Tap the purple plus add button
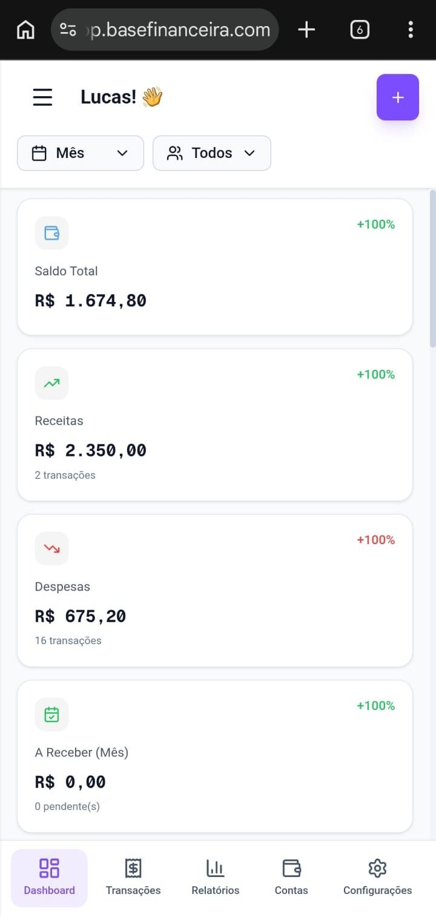This screenshot has height=920, width=436. (x=397, y=97)
